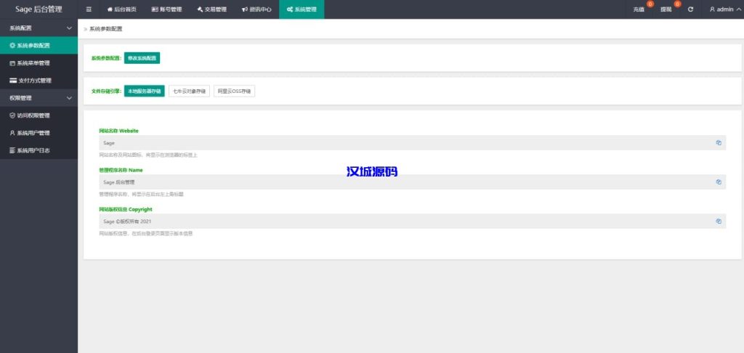Image resolution: width=744 pixels, height=353 pixels.
Task: Open 访问权限管理 shield item in sidebar
Action: coord(39,115)
